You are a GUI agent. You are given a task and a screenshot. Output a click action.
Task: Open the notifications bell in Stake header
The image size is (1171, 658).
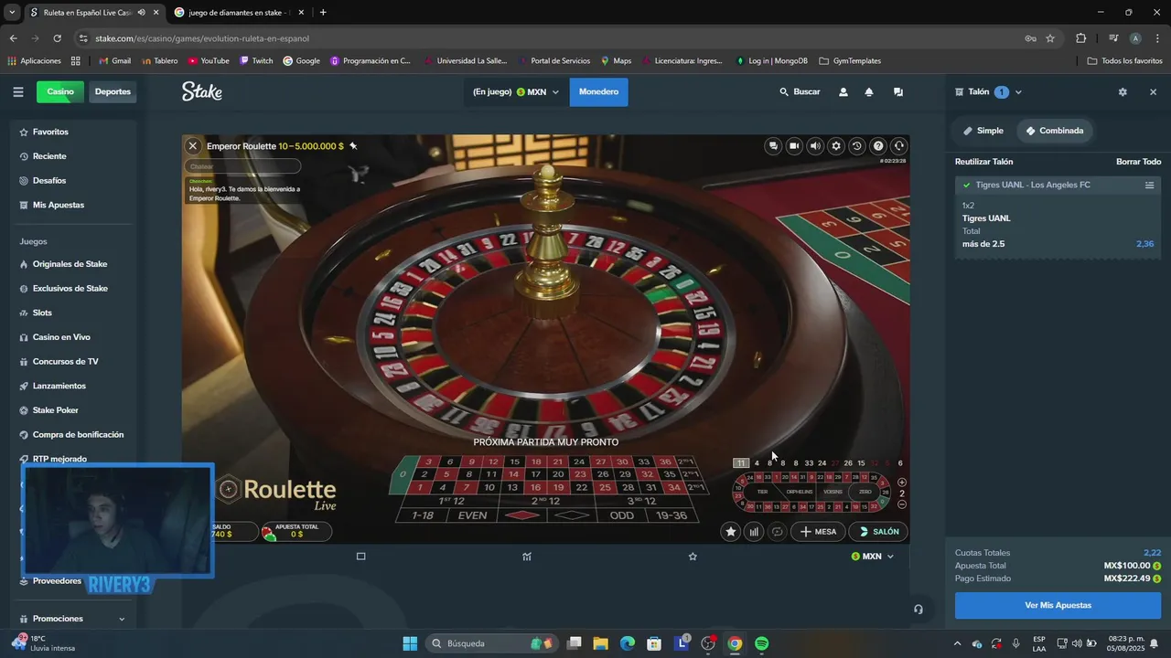click(869, 92)
